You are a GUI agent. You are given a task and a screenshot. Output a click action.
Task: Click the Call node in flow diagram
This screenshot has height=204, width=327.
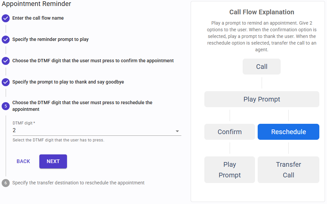tap(262, 67)
